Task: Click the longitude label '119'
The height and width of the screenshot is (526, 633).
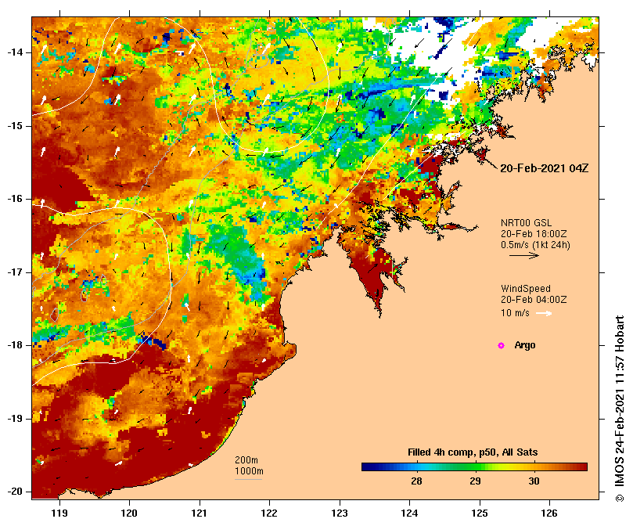Action: pyautogui.click(x=59, y=513)
